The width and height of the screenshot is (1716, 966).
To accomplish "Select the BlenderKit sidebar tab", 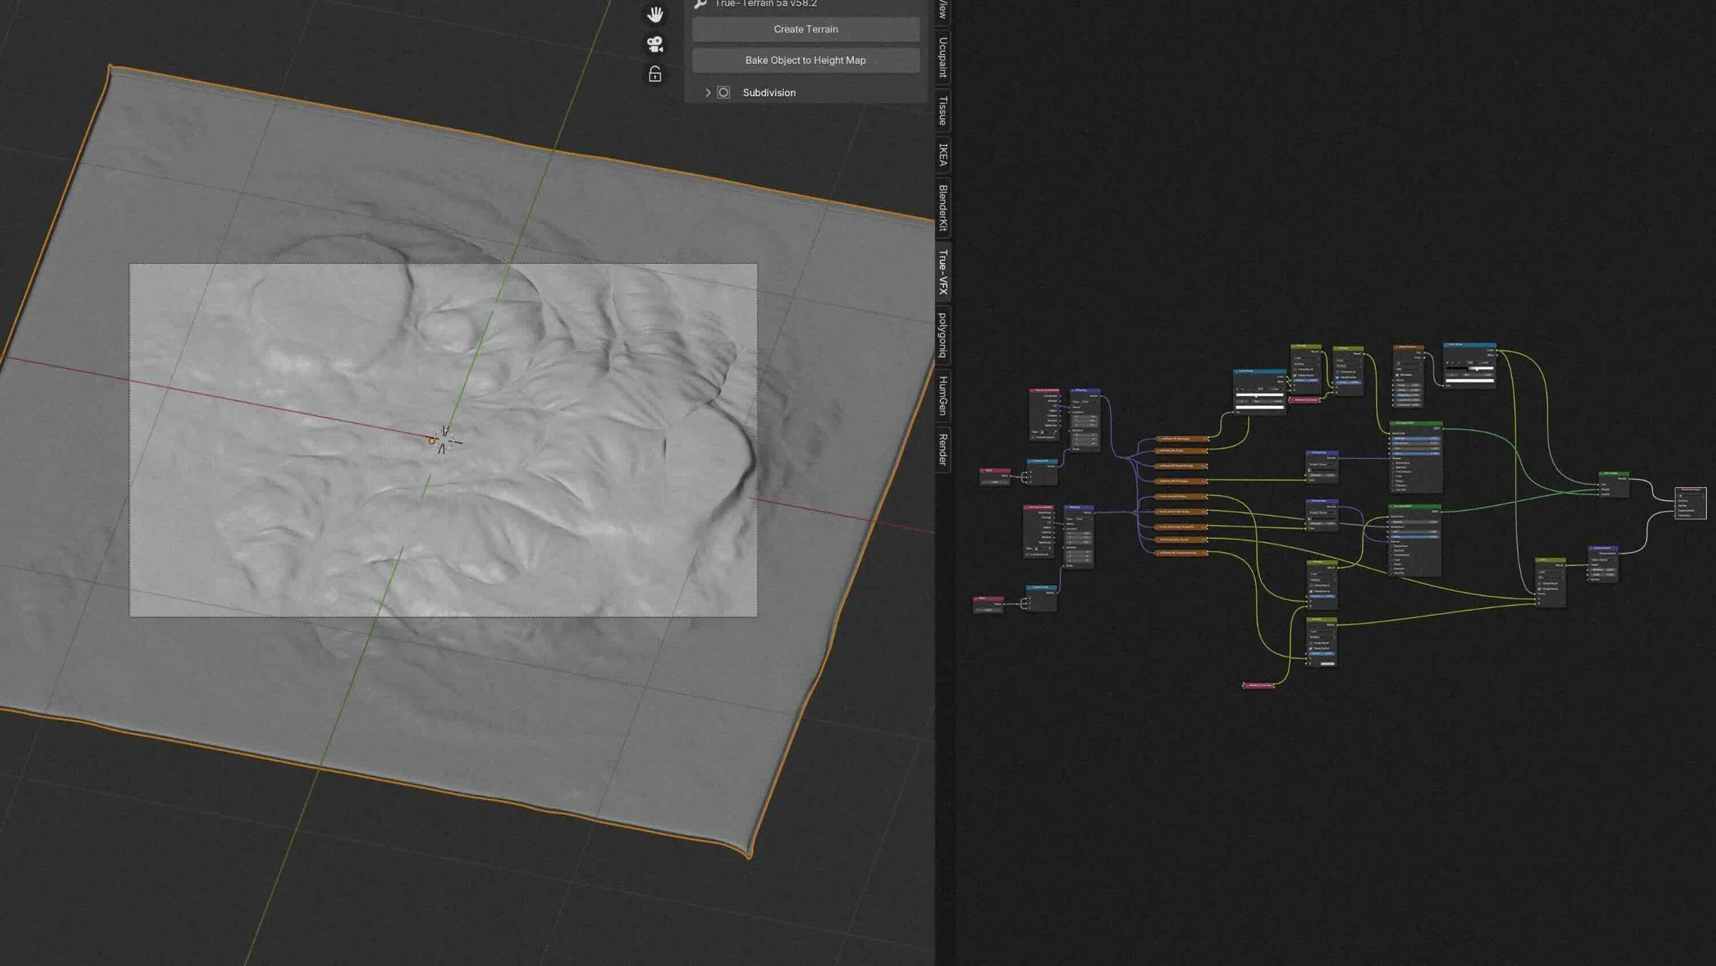I will [943, 208].
